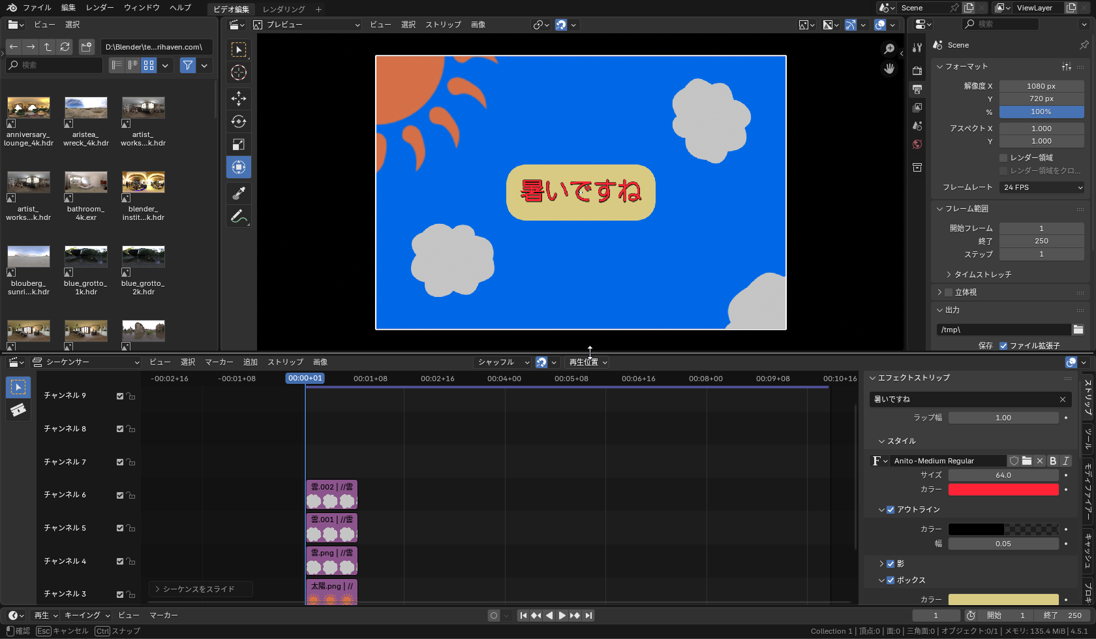Image resolution: width=1096 pixels, height=639 pixels.
Task: Disable the アウトライン checkbox
Action: tap(890, 510)
